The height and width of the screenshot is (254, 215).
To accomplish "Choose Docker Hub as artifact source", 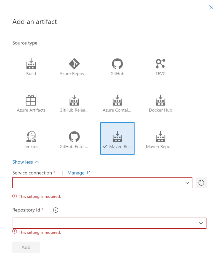I will pyautogui.click(x=160, y=103).
